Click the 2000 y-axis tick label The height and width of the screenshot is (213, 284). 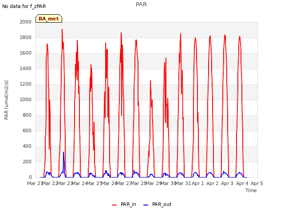coord(26,22)
